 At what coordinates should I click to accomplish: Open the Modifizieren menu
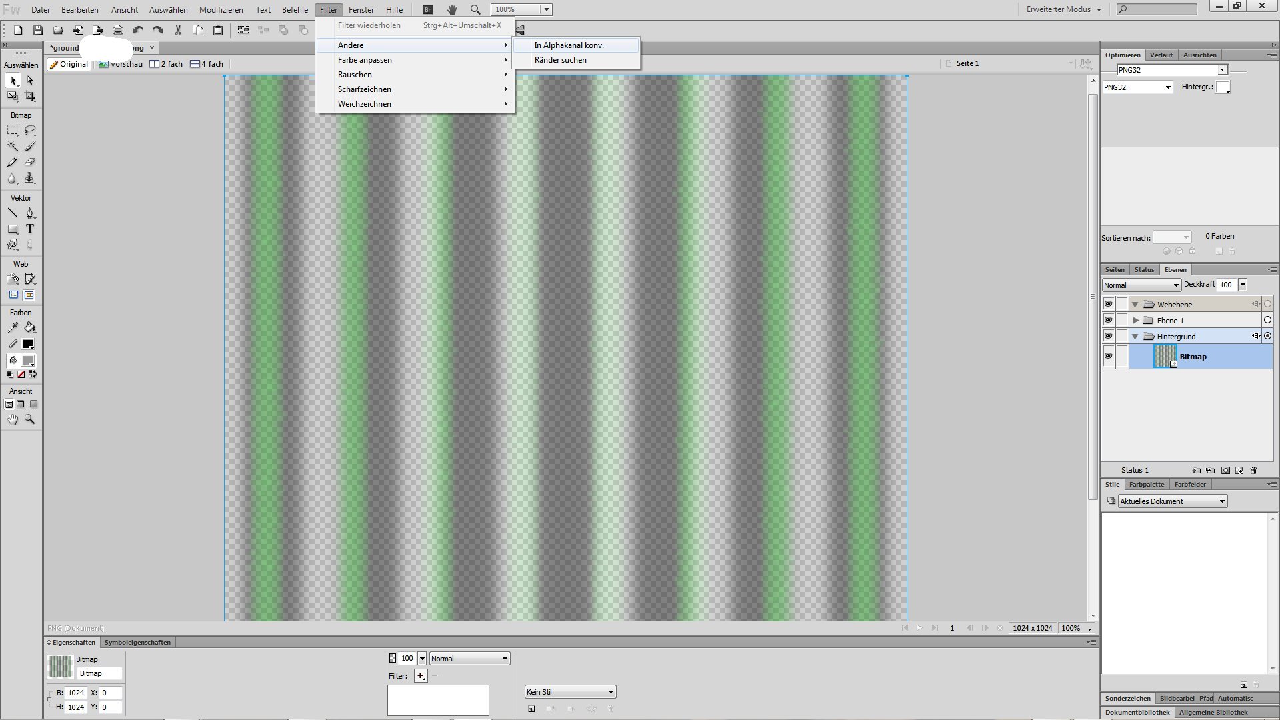click(x=221, y=9)
